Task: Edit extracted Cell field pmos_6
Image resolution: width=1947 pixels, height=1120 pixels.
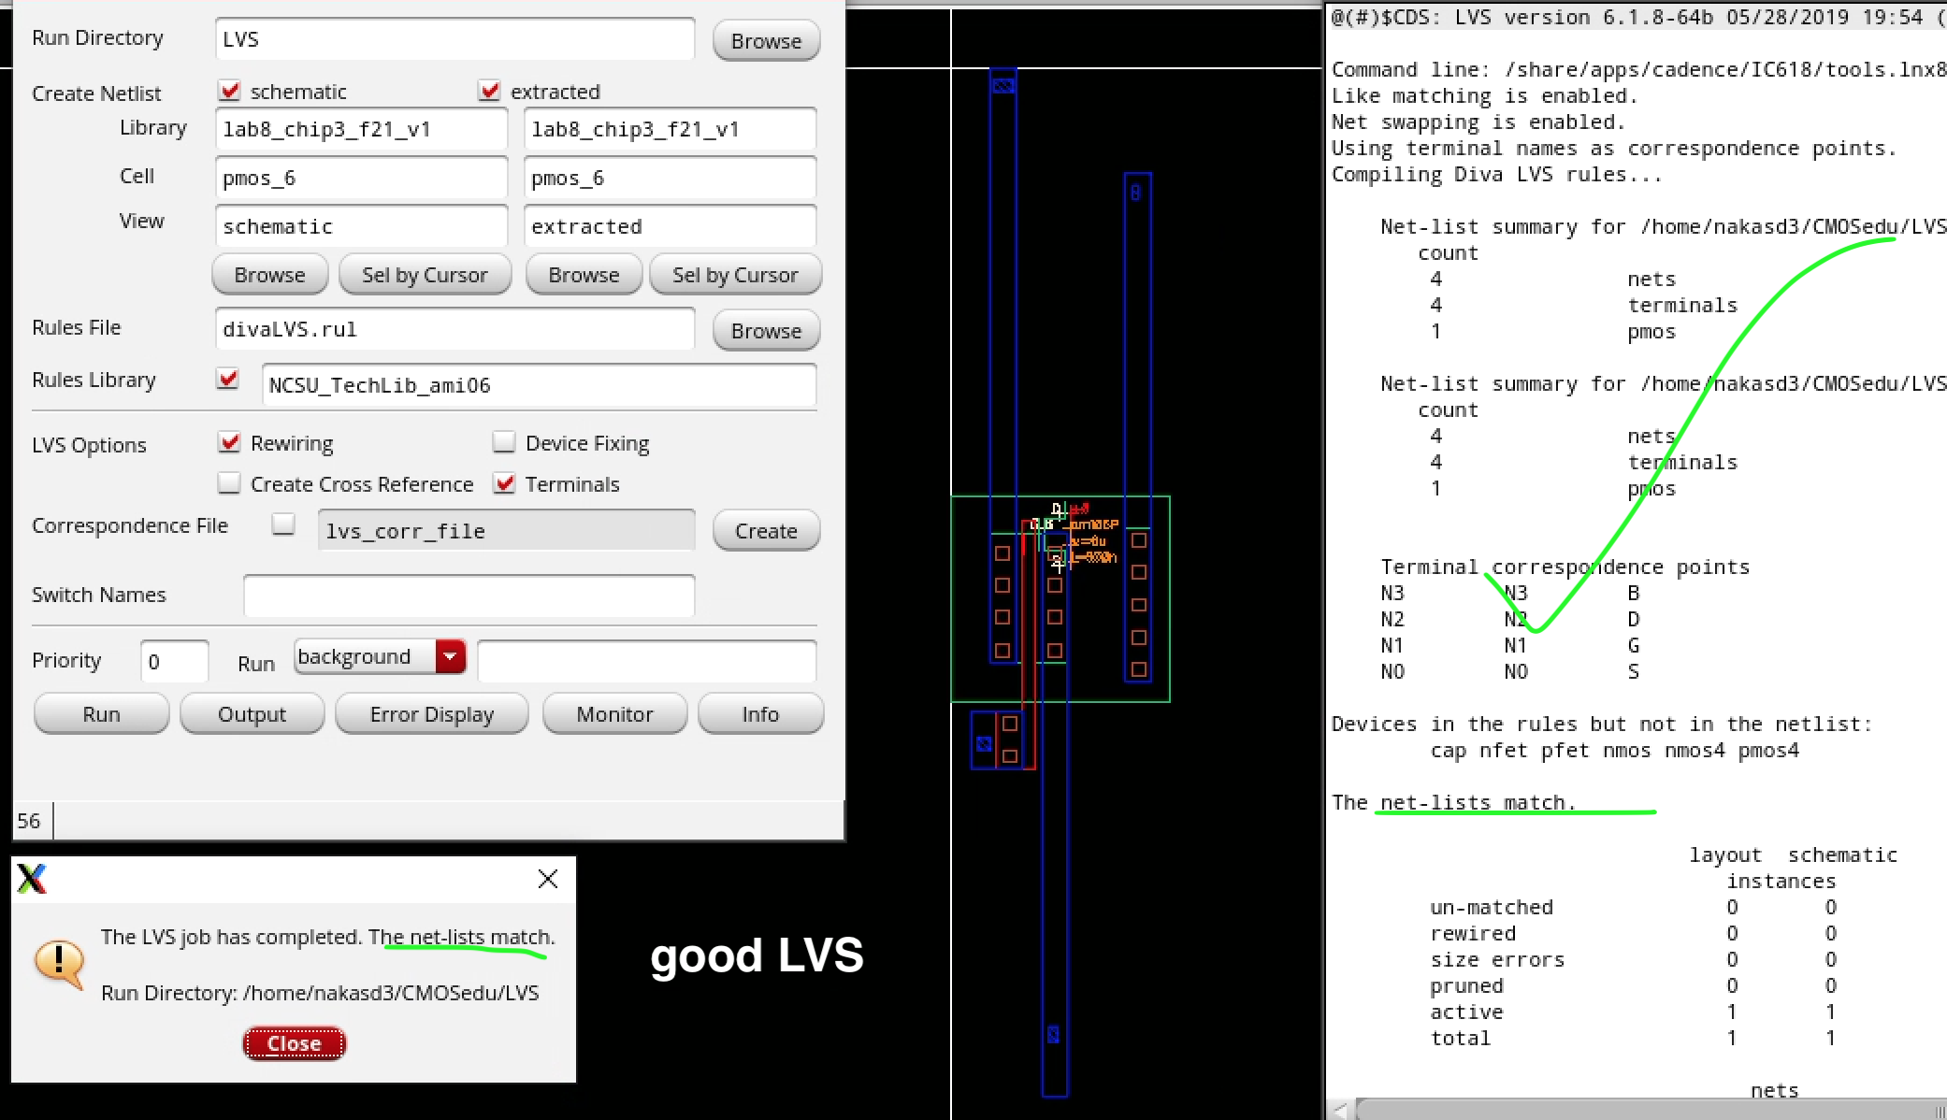Action: pyautogui.click(x=670, y=178)
